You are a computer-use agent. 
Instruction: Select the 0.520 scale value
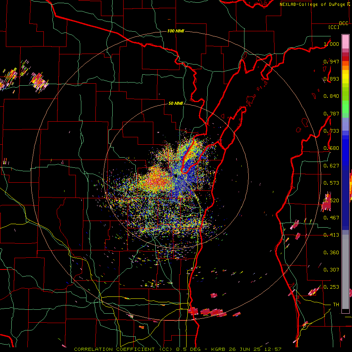tap(331, 201)
